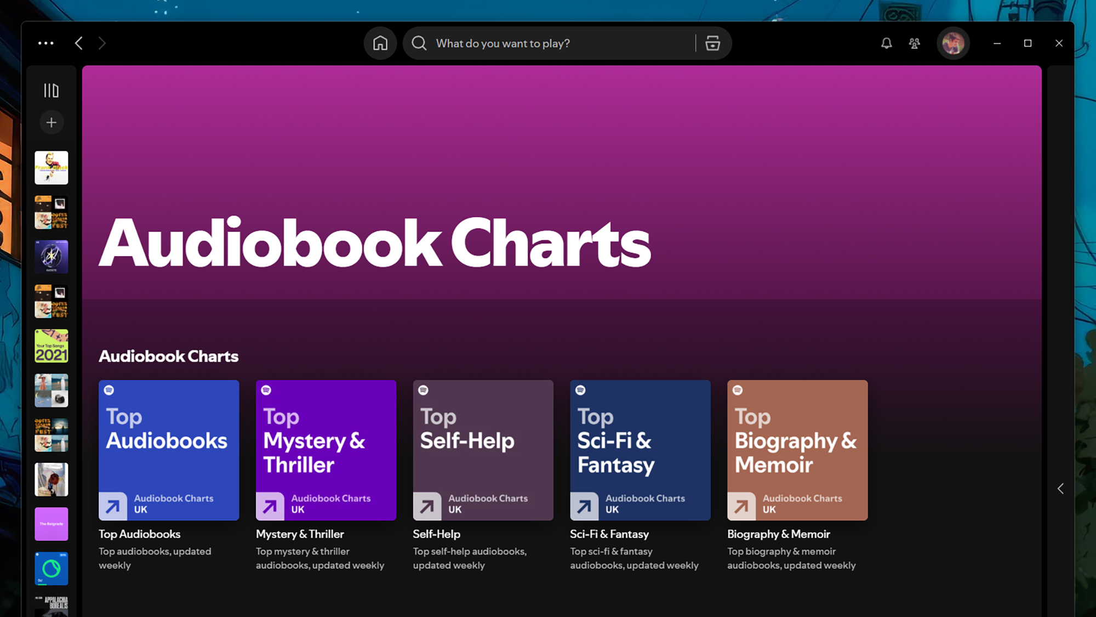Open the Self-Help audiobook chart
Image resolution: width=1096 pixels, height=617 pixels.
[x=483, y=450]
